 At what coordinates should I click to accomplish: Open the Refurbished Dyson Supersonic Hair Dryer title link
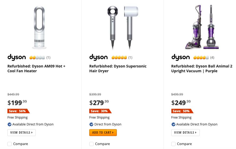click(118, 69)
